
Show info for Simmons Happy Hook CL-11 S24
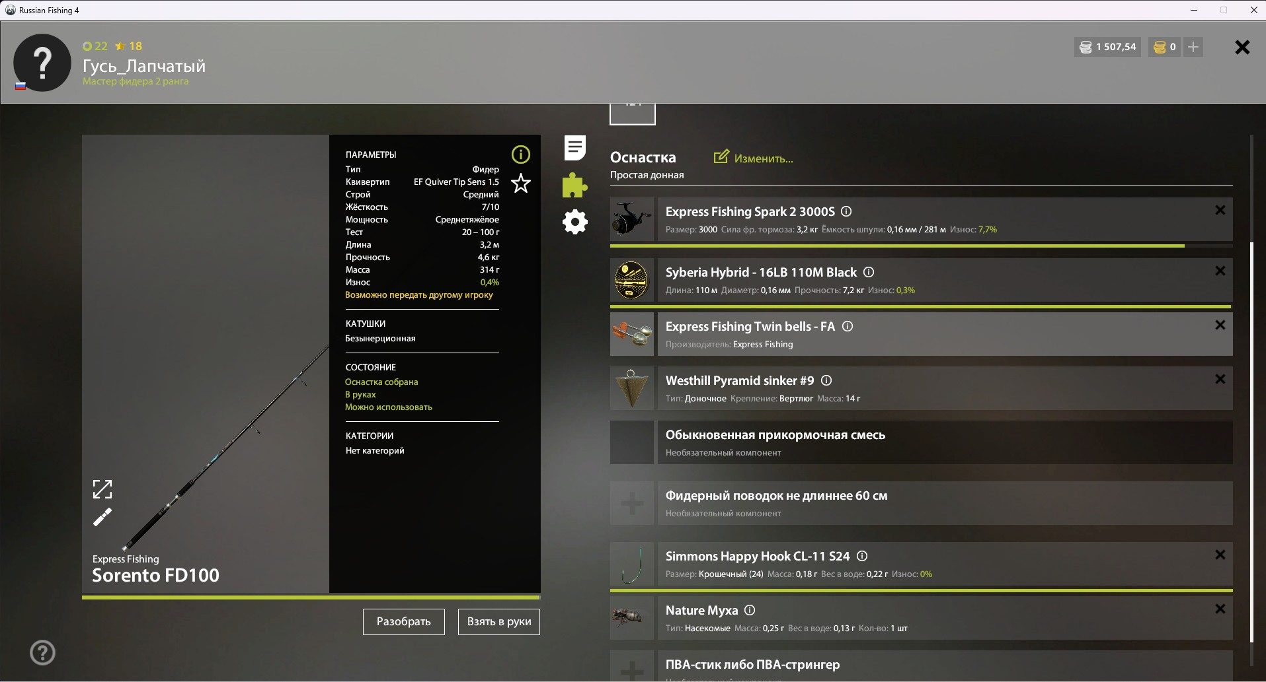click(862, 556)
